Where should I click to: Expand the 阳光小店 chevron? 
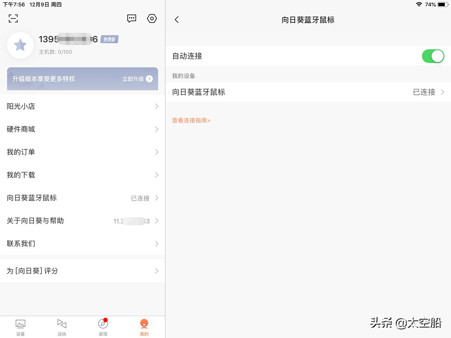157,107
